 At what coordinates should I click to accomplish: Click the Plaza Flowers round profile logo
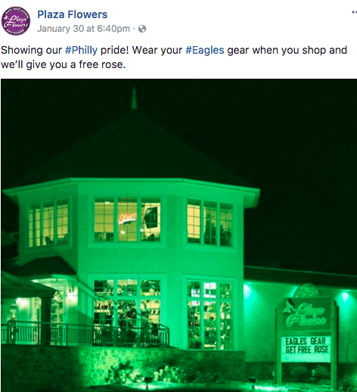[16, 20]
